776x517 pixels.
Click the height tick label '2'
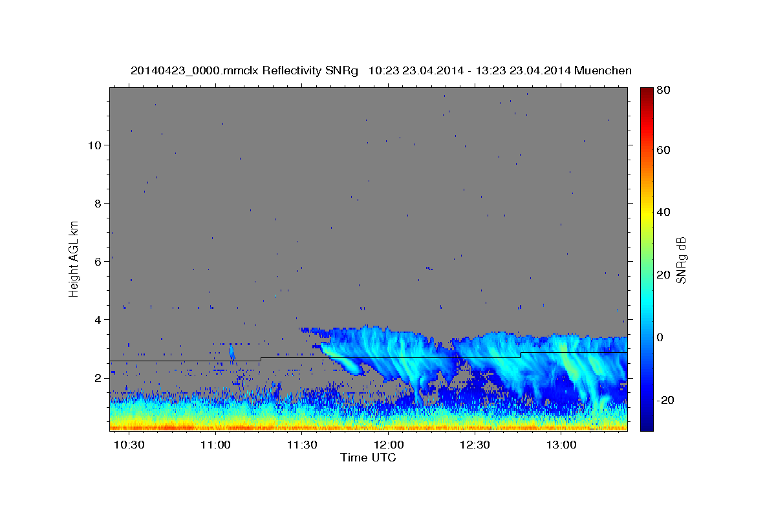pos(98,377)
